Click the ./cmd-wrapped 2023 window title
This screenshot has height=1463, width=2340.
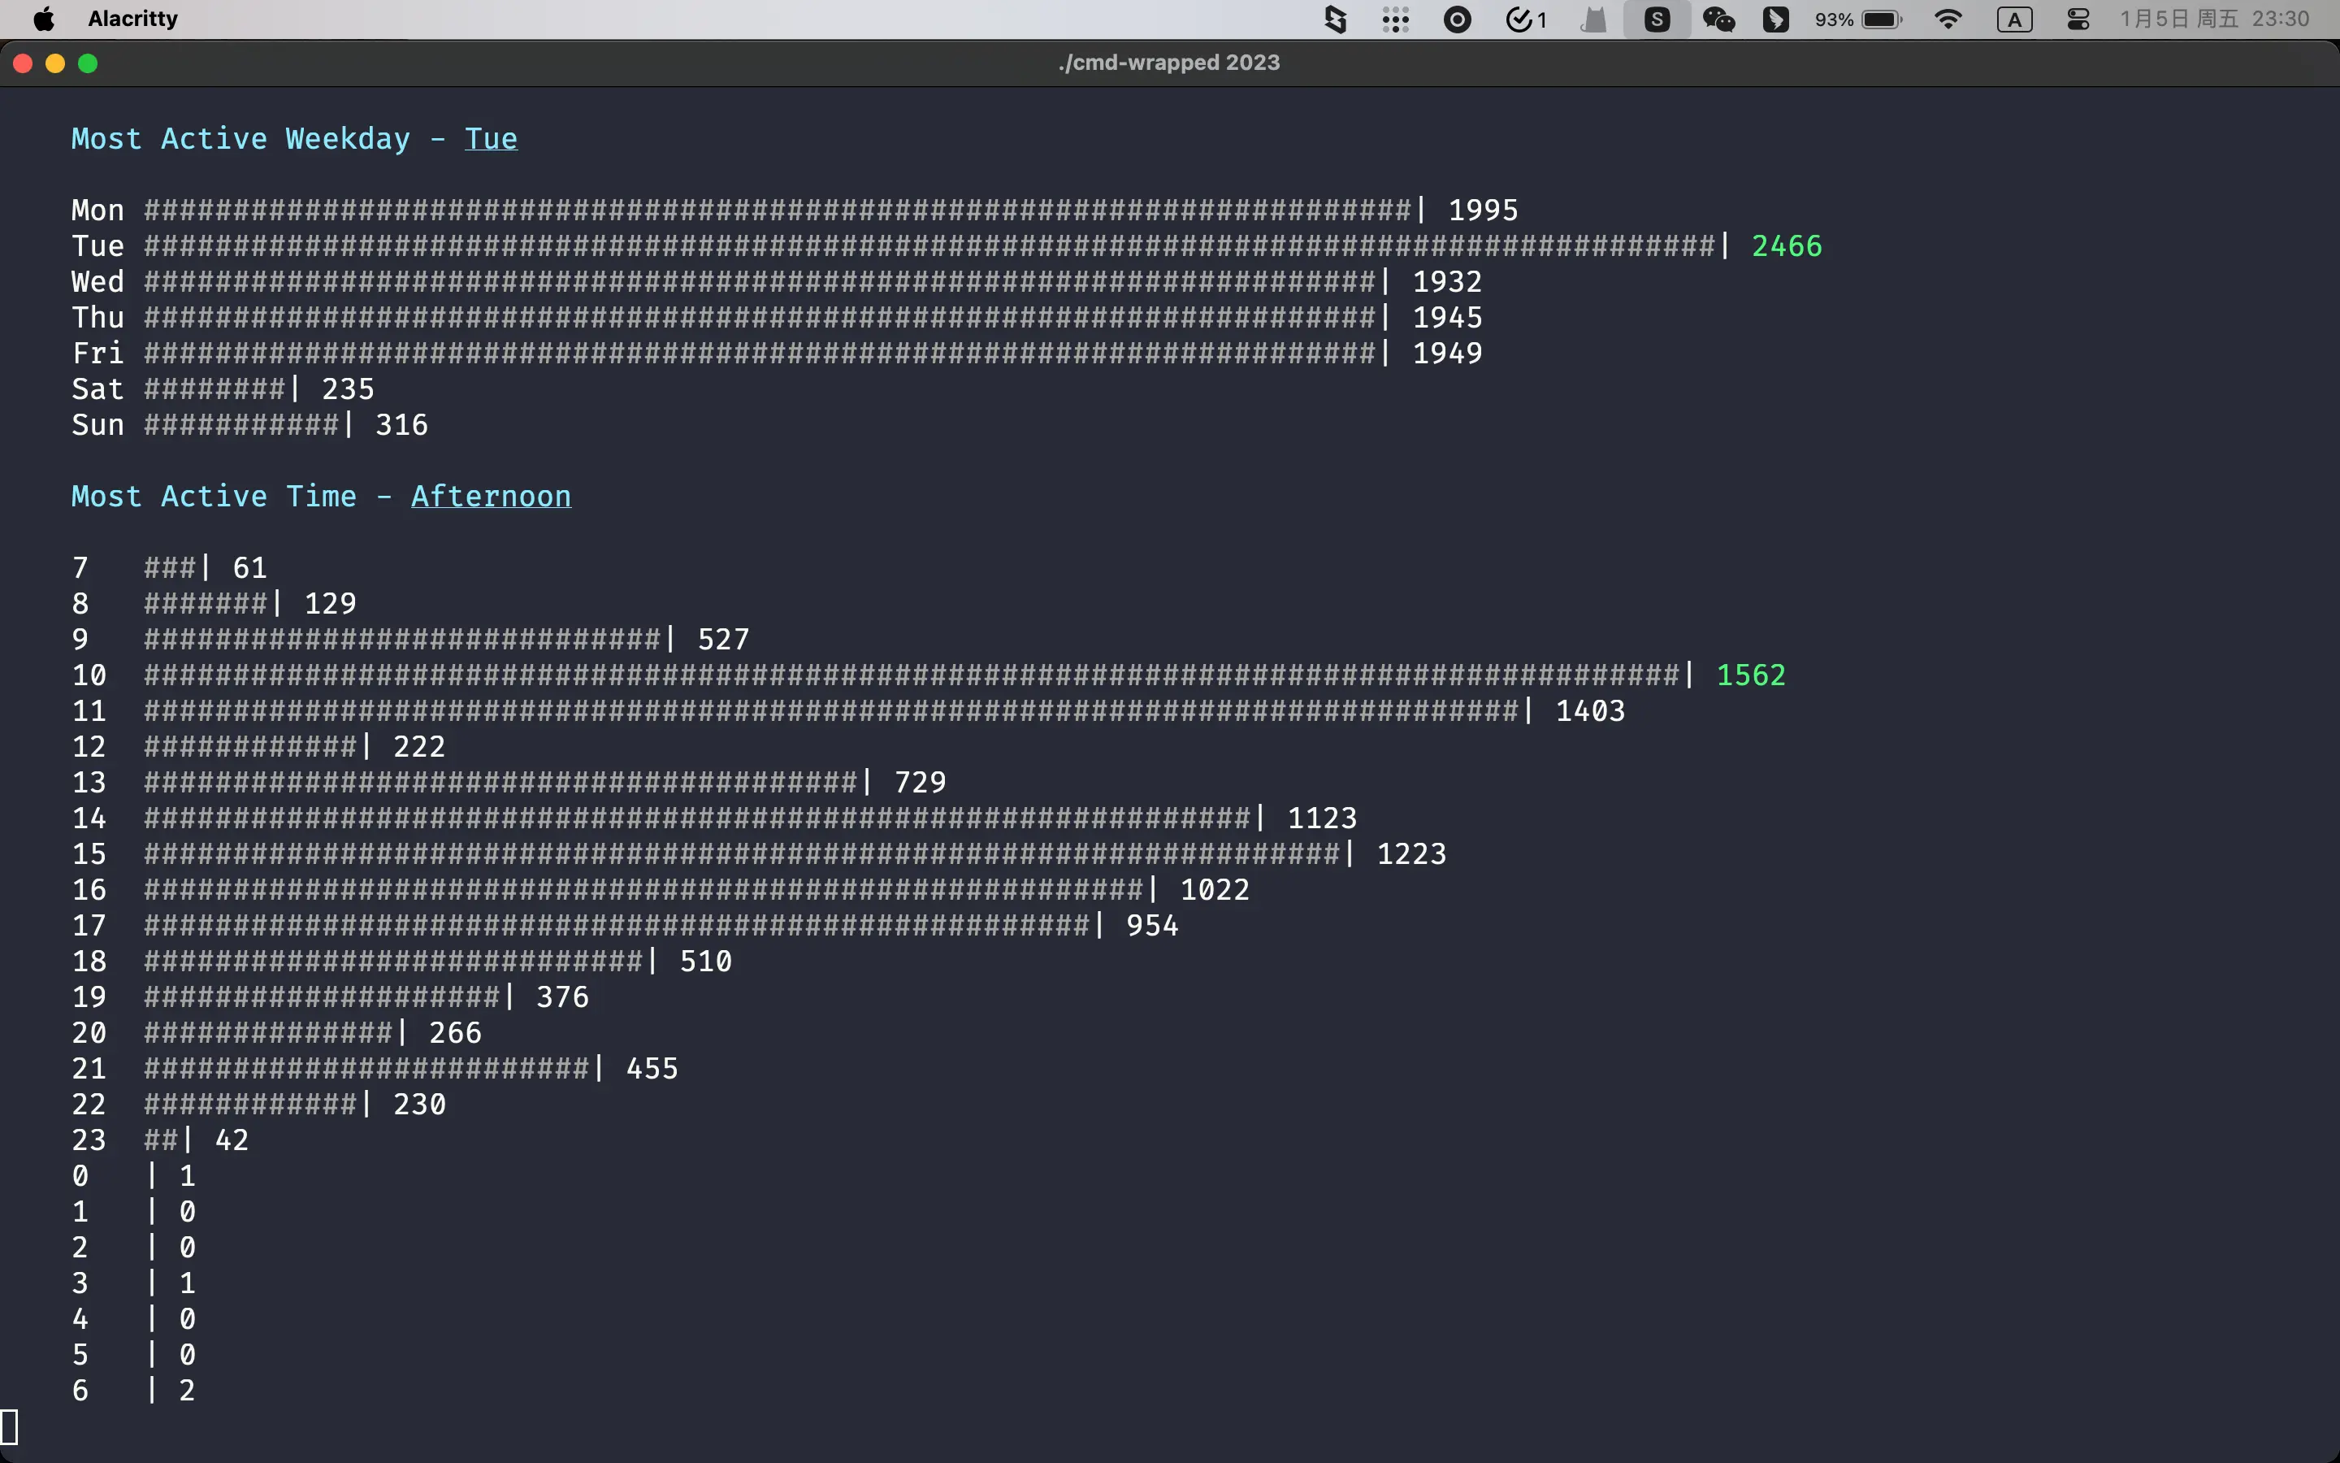pos(1169,62)
